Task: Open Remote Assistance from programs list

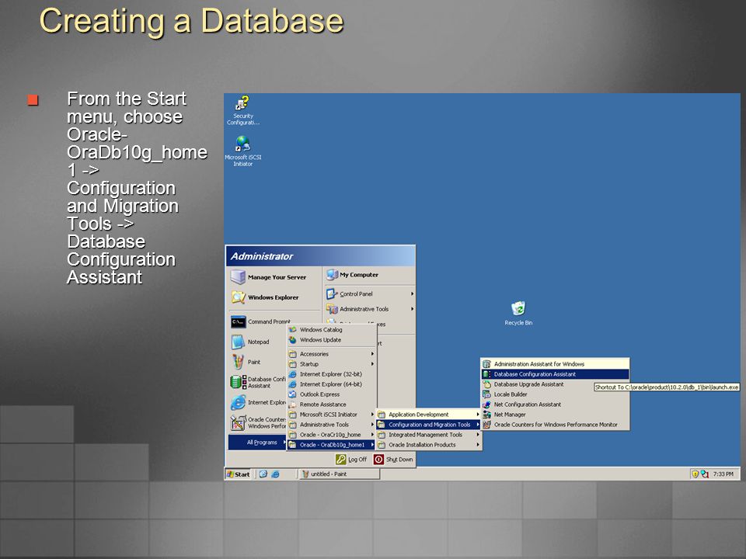Action: click(332, 404)
